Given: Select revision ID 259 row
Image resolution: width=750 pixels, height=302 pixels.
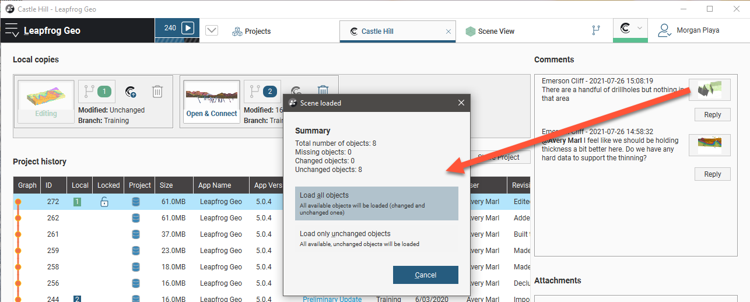Looking at the screenshot, I should (272, 251).
